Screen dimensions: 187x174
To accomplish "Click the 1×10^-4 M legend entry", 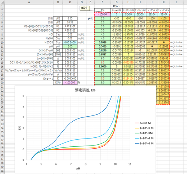I will tap(144, 138).
